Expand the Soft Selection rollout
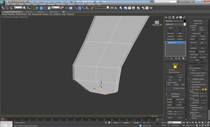This screenshot has width=210, height=127. [175, 94]
